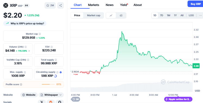Image resolution: width=203 pixels, height=103 pixels.
Task: Open Market cap info icon
Action: pos(40,34)
